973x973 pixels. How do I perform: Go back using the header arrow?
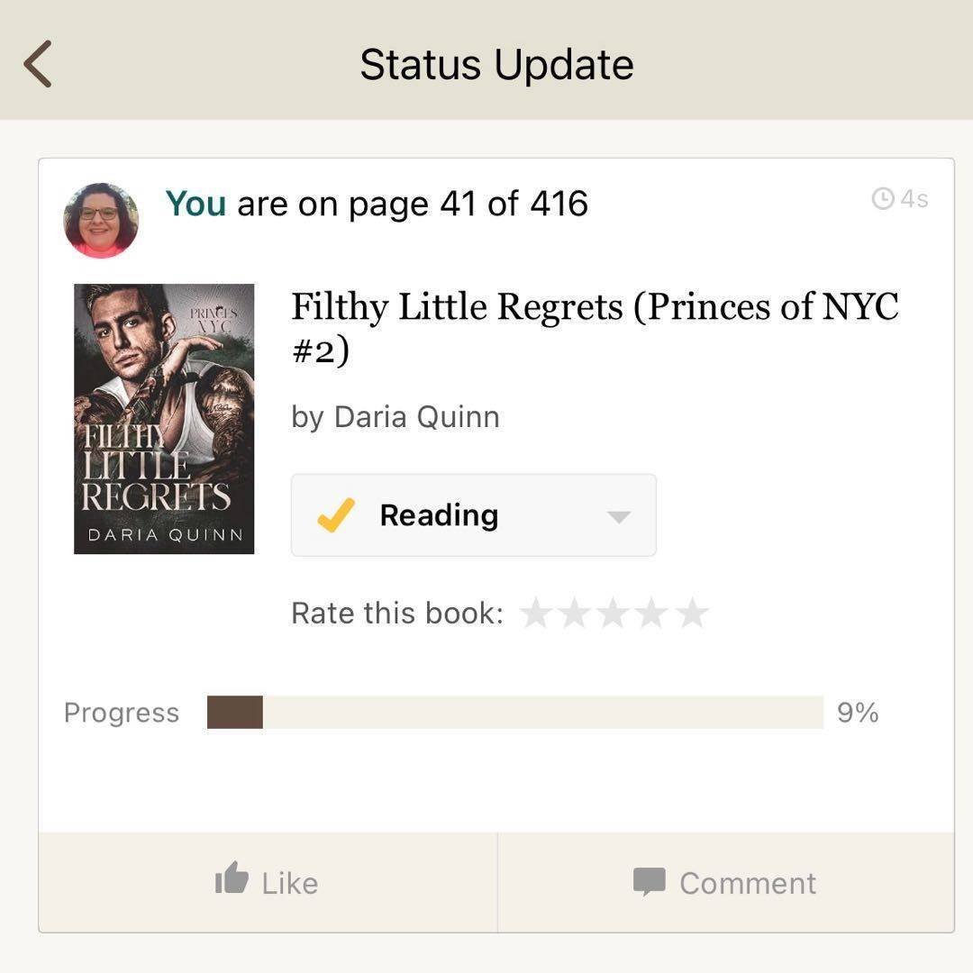pos(38,64)
